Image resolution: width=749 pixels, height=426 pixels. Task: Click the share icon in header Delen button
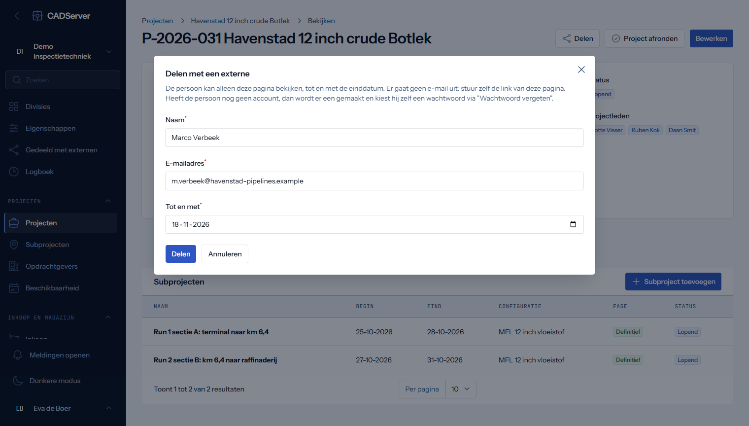(x=567, y=38)
